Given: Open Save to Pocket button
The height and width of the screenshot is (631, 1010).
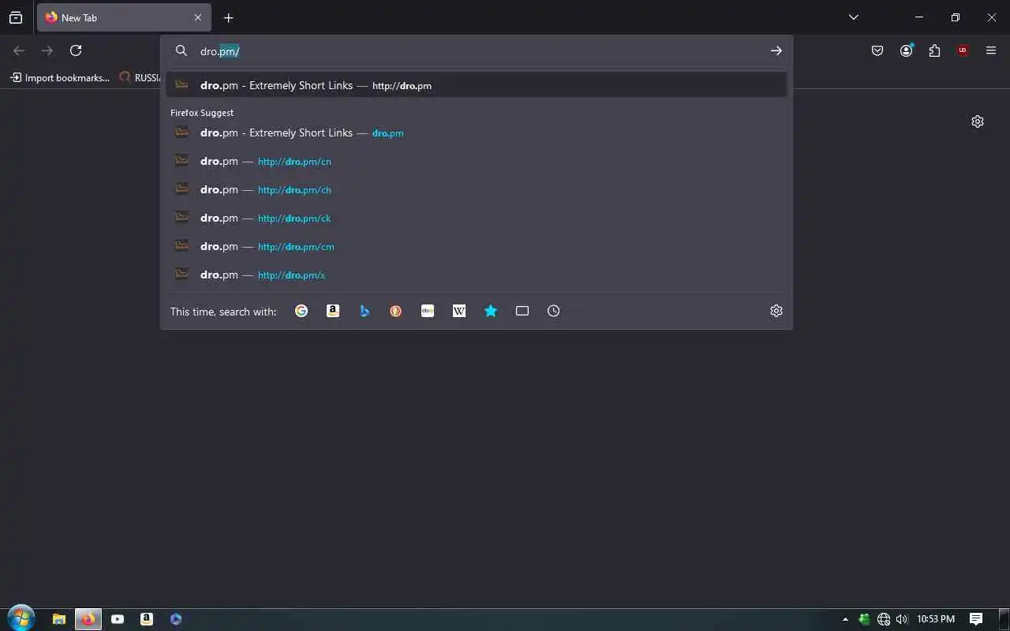Looking at the screenshot, I should [x=877, y=50].
